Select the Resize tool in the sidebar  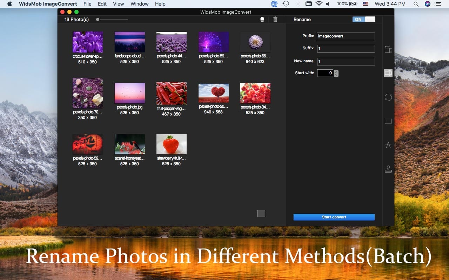point(388,49)
